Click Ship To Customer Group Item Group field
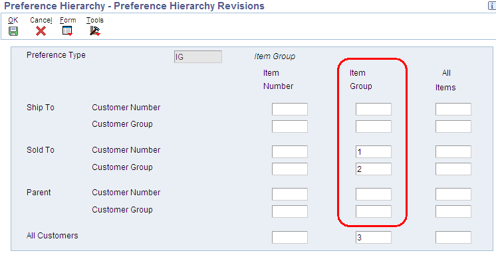 click(x=374, y=126)
